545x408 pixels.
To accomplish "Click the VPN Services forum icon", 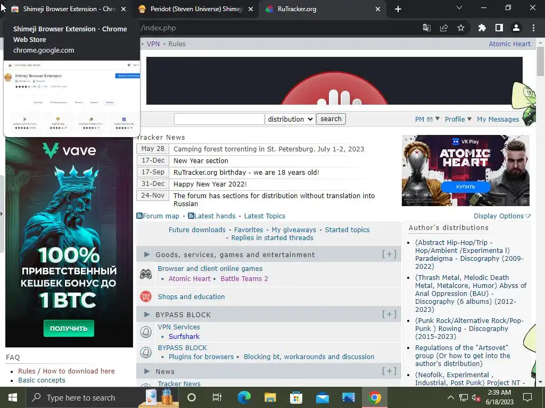I will (x=146, y=332).
